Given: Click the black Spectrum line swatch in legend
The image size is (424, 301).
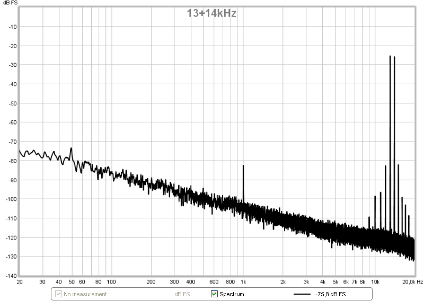Looking at the screenshot, I should tap(302, 294).
